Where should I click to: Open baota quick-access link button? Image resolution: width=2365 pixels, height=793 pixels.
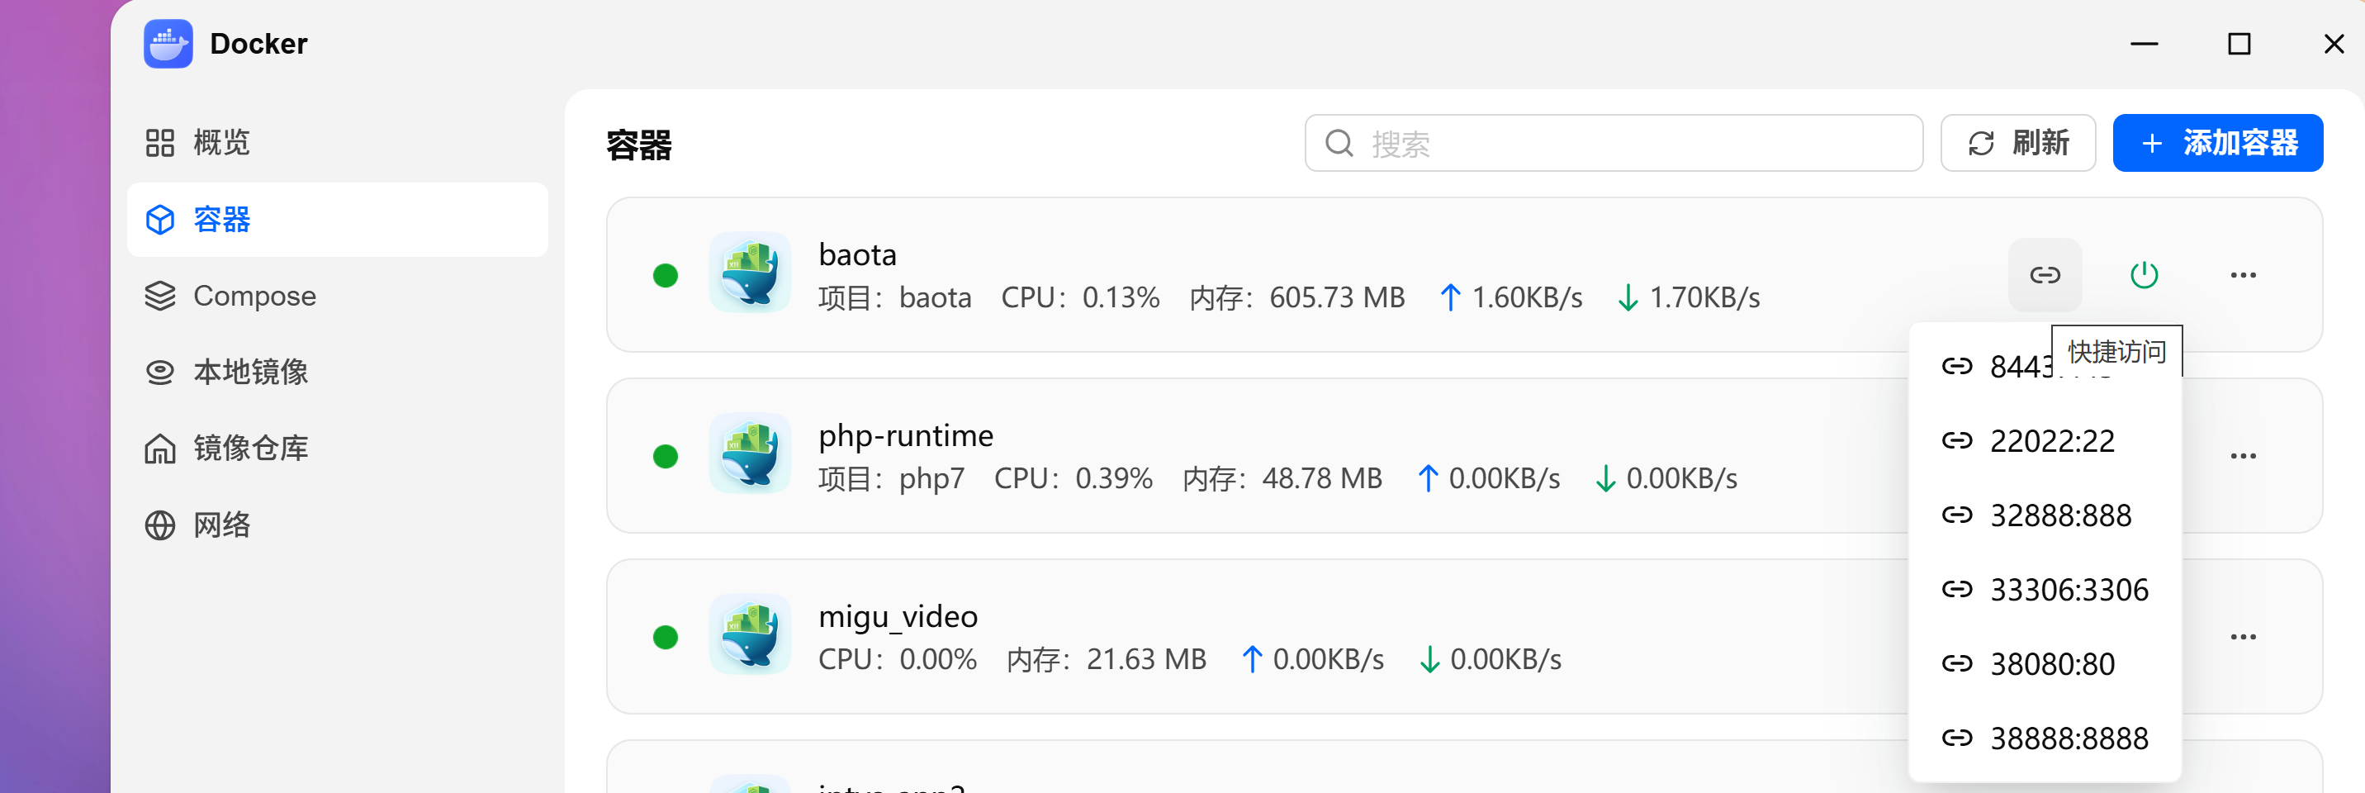coord(2045,275)
